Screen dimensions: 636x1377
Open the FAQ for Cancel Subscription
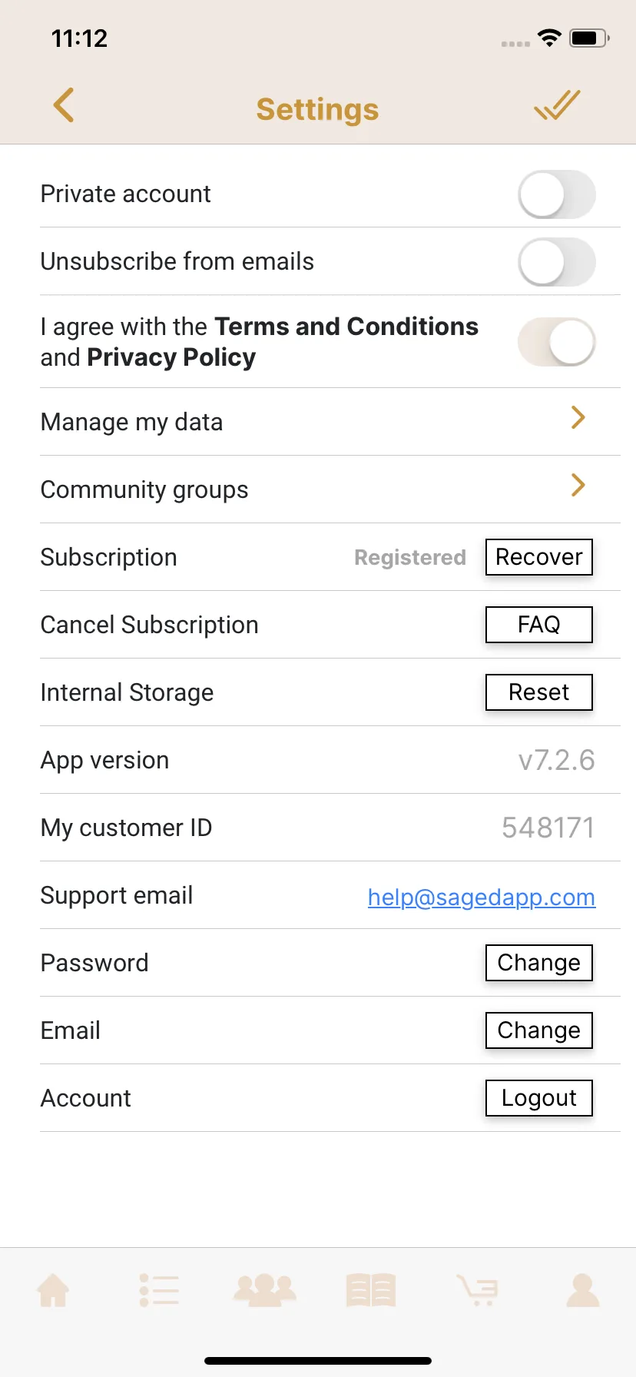pos(539,625)
